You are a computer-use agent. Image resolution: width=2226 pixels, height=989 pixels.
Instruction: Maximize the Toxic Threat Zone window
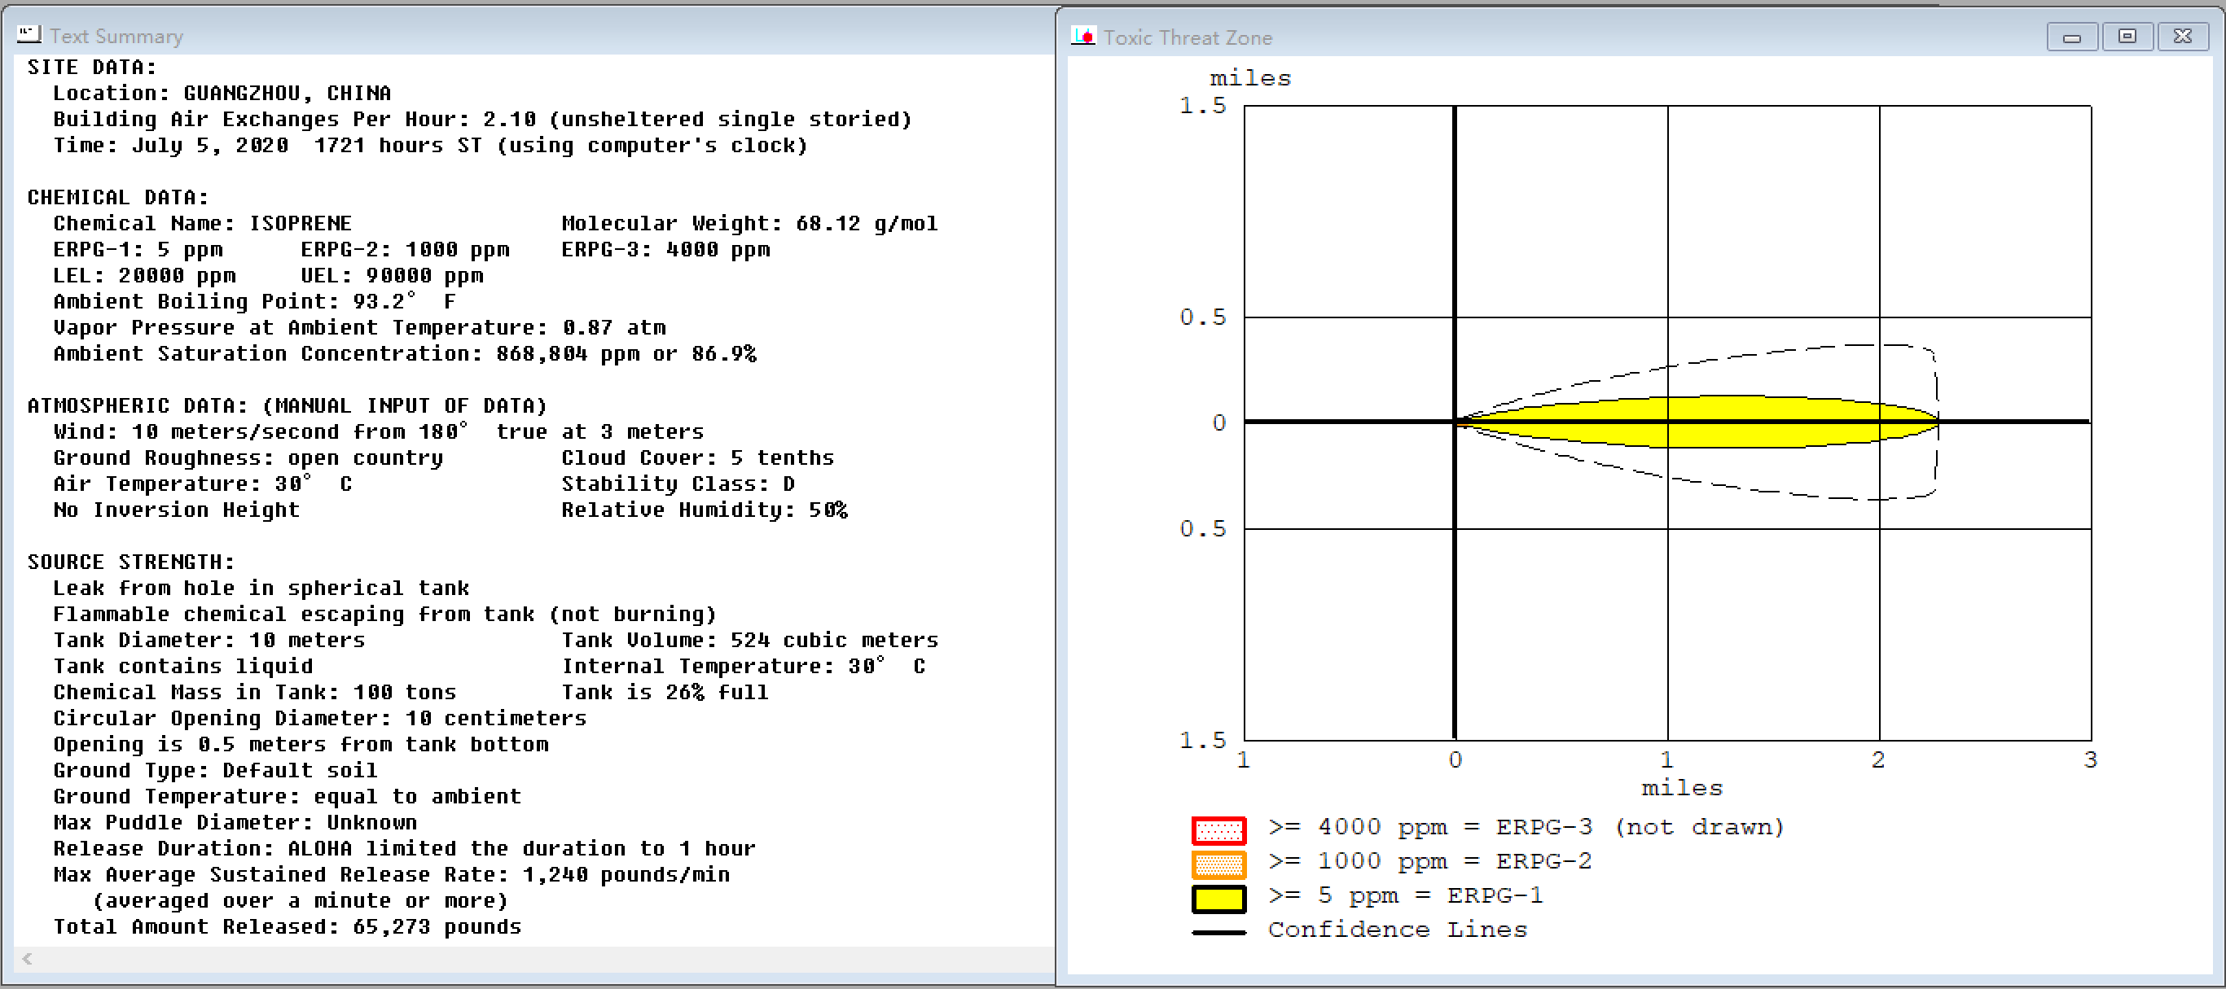2127,37
